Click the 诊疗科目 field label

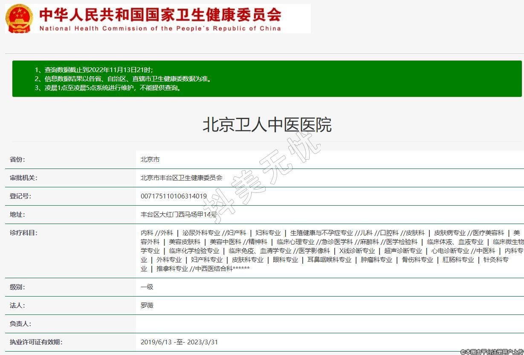pos(23,233)
